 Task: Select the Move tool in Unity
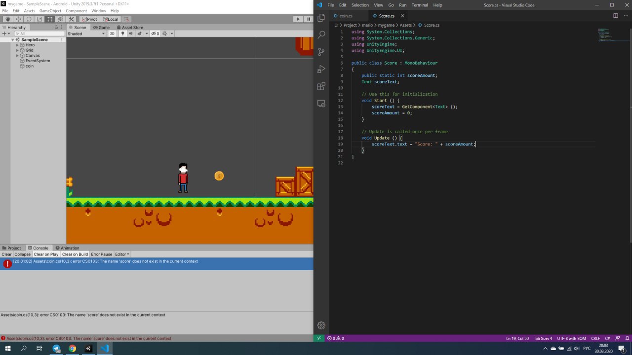18,19
